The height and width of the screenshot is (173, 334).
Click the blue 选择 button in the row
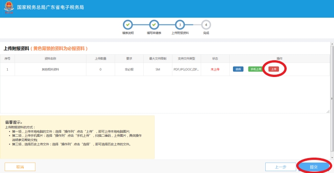pos(238,69)
